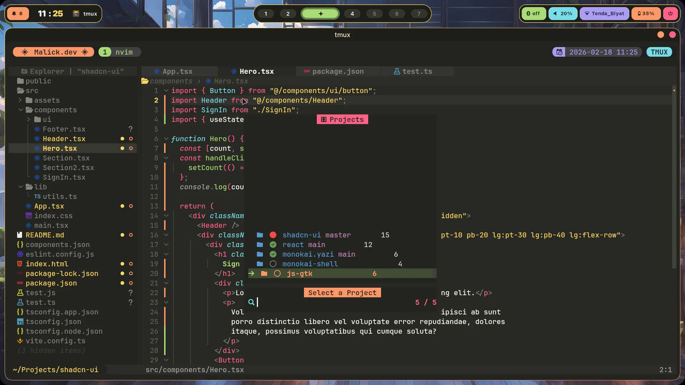
Task: Collapse the components folder chevron
Action: 20,110
